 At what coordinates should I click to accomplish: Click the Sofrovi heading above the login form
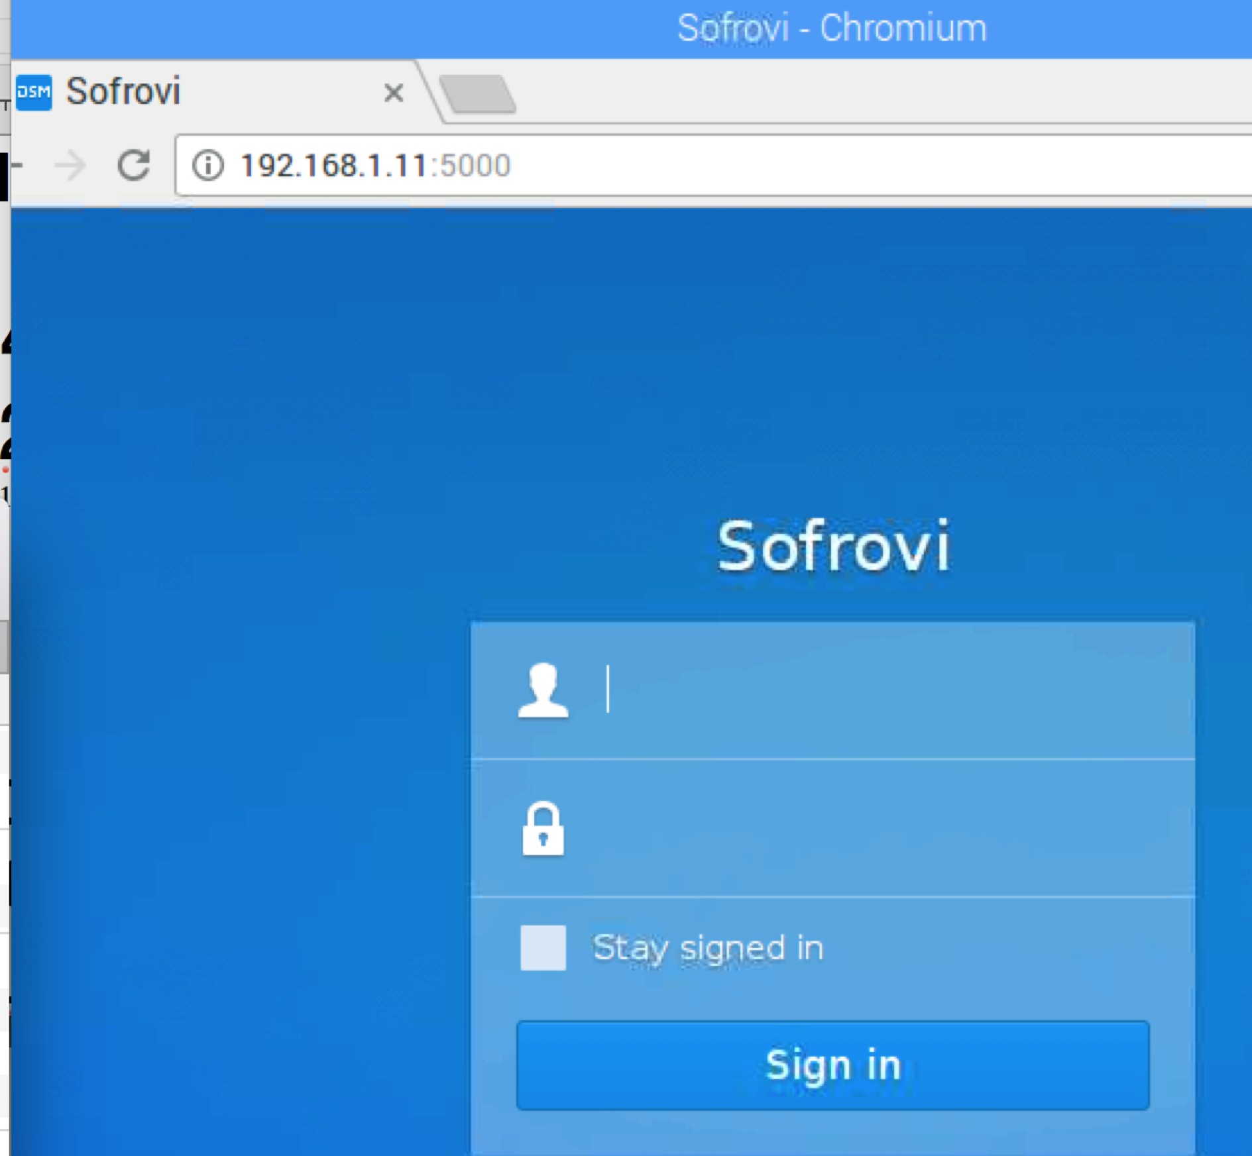pos(833,546)
